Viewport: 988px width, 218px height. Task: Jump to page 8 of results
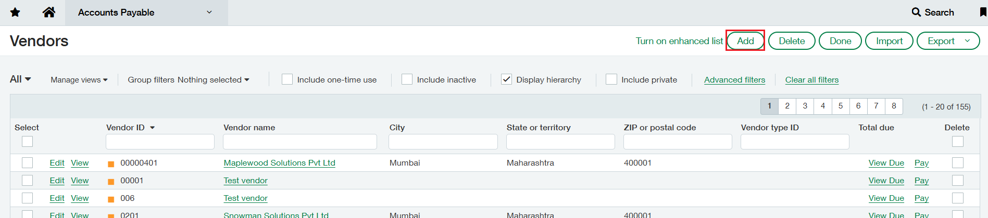tap(894, 106)
